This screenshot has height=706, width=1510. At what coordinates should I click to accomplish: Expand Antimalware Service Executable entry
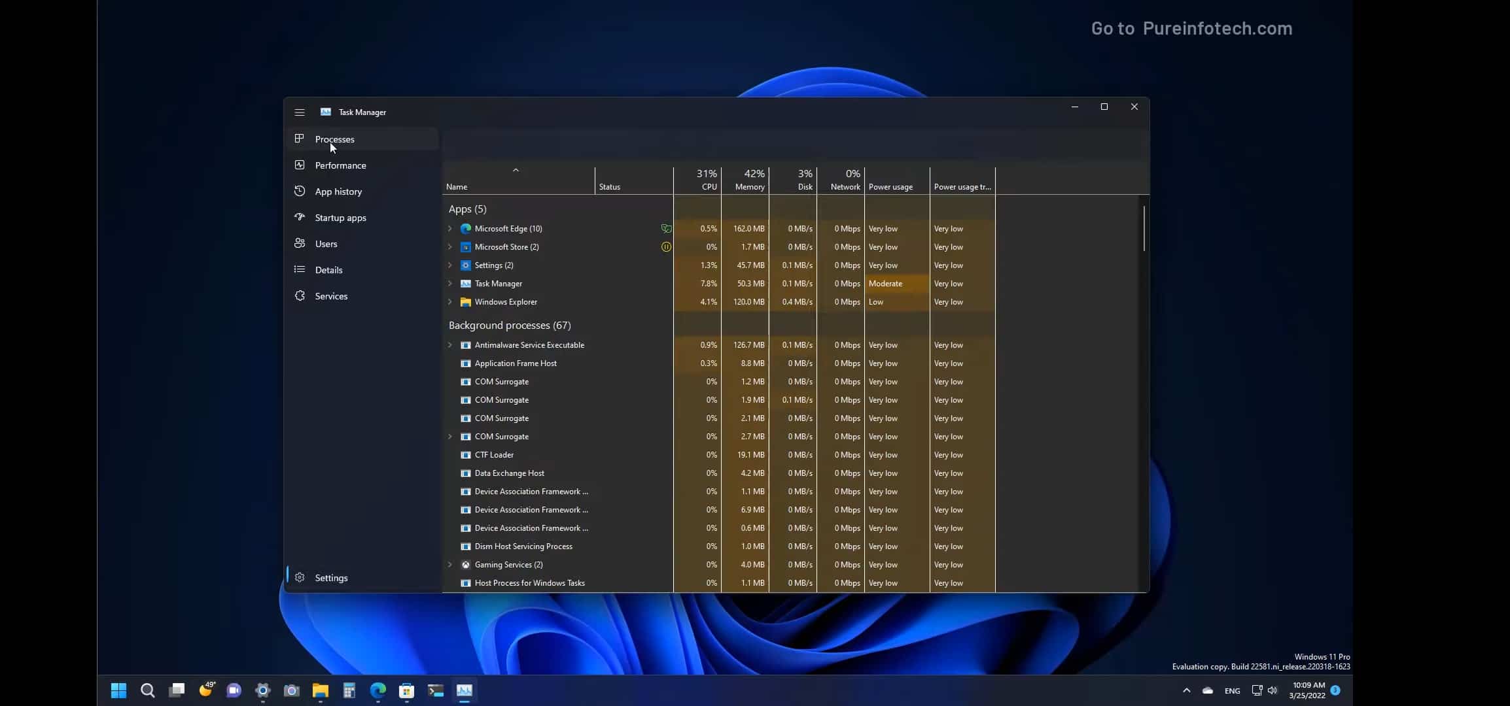[x=450, y=345]
